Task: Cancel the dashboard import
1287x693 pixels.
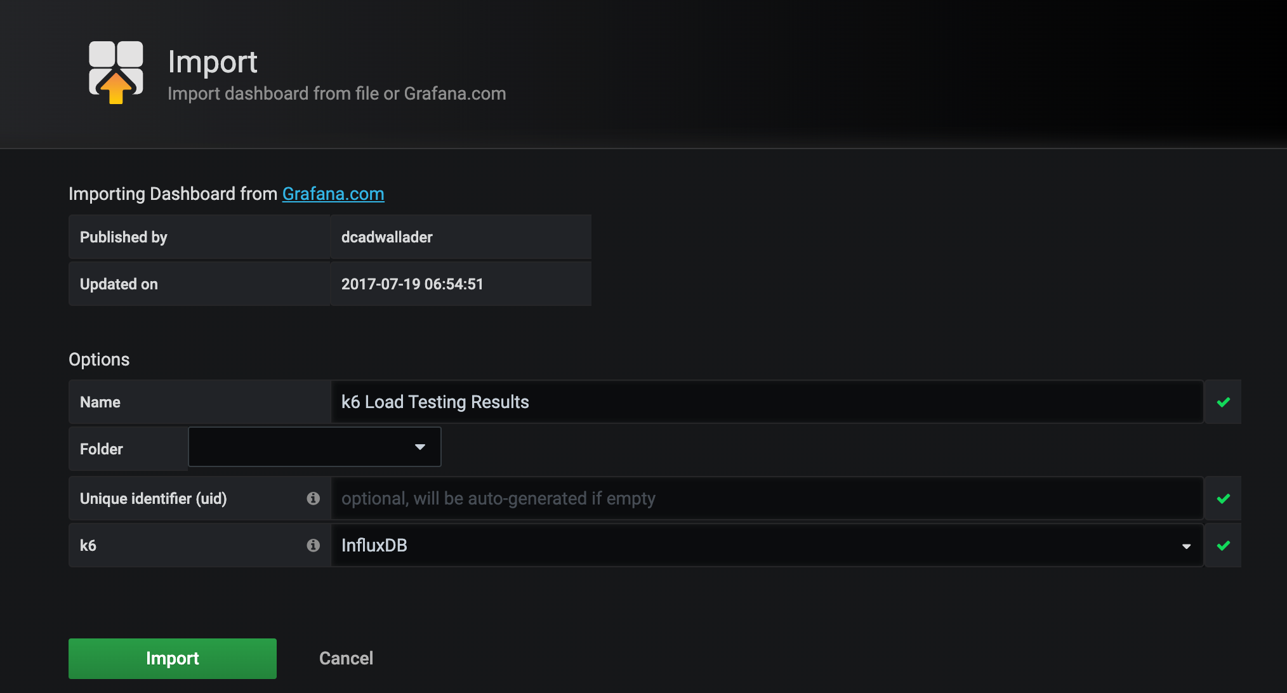Action: click(346, 658)
